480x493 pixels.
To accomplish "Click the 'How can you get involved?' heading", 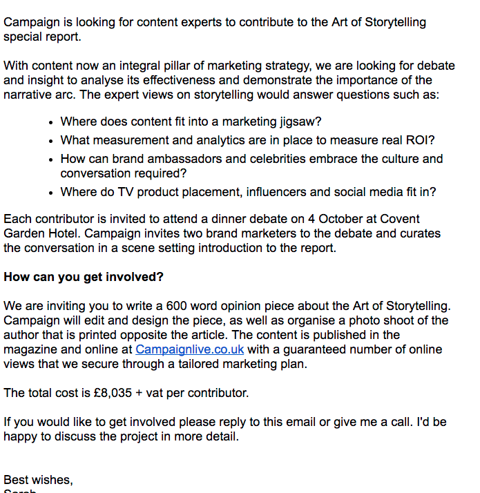I will click(84, 277).
